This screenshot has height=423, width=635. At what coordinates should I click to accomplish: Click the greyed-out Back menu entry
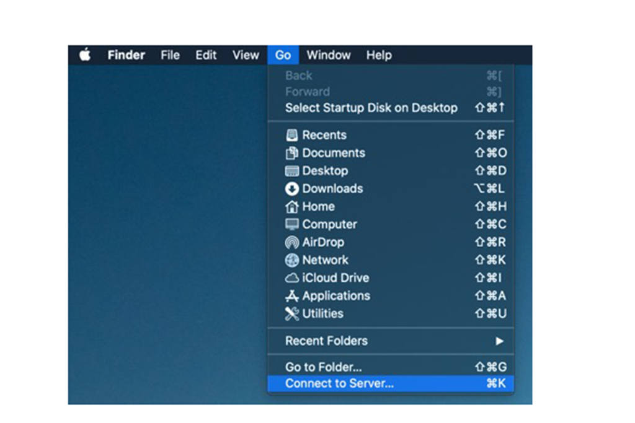(x=391, y=76)
